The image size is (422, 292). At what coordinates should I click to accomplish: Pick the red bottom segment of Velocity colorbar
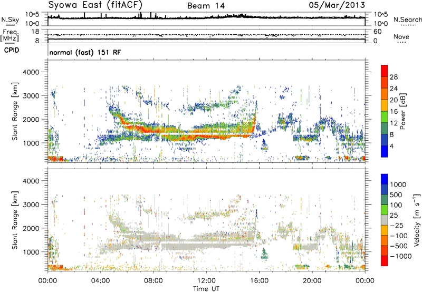coord(385,261)
